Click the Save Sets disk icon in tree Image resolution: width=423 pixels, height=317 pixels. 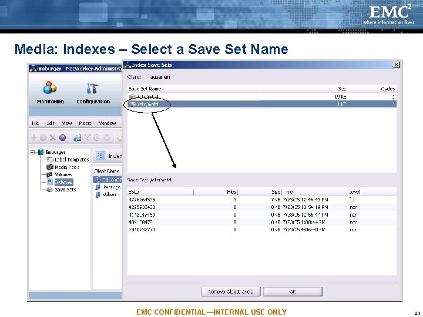coord(49,190)
